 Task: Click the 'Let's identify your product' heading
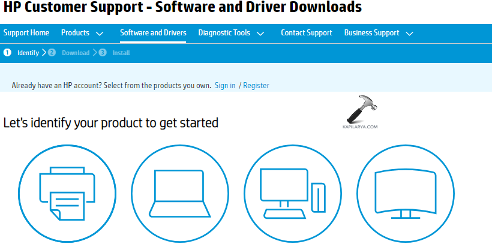click(x=111, y=123)
